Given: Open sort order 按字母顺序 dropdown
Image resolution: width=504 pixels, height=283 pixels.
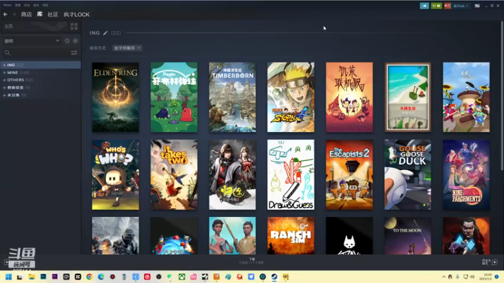Looking at the screenshot, I should click(x=127, y=48).
